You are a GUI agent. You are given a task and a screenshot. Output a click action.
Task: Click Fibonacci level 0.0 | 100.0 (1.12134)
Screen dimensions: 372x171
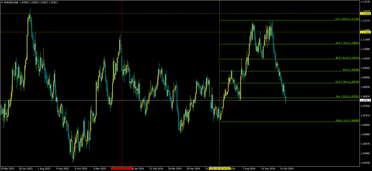pos(347,19)
